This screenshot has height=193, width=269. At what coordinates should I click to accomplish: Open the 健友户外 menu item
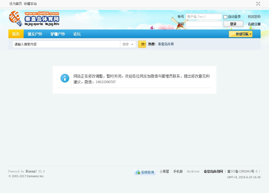click(35, 34)
